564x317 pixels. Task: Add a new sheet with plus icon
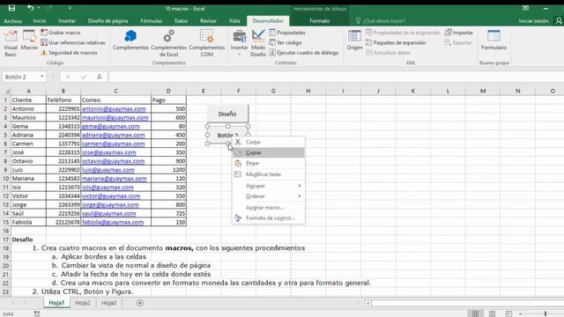[x=140, y=303]
